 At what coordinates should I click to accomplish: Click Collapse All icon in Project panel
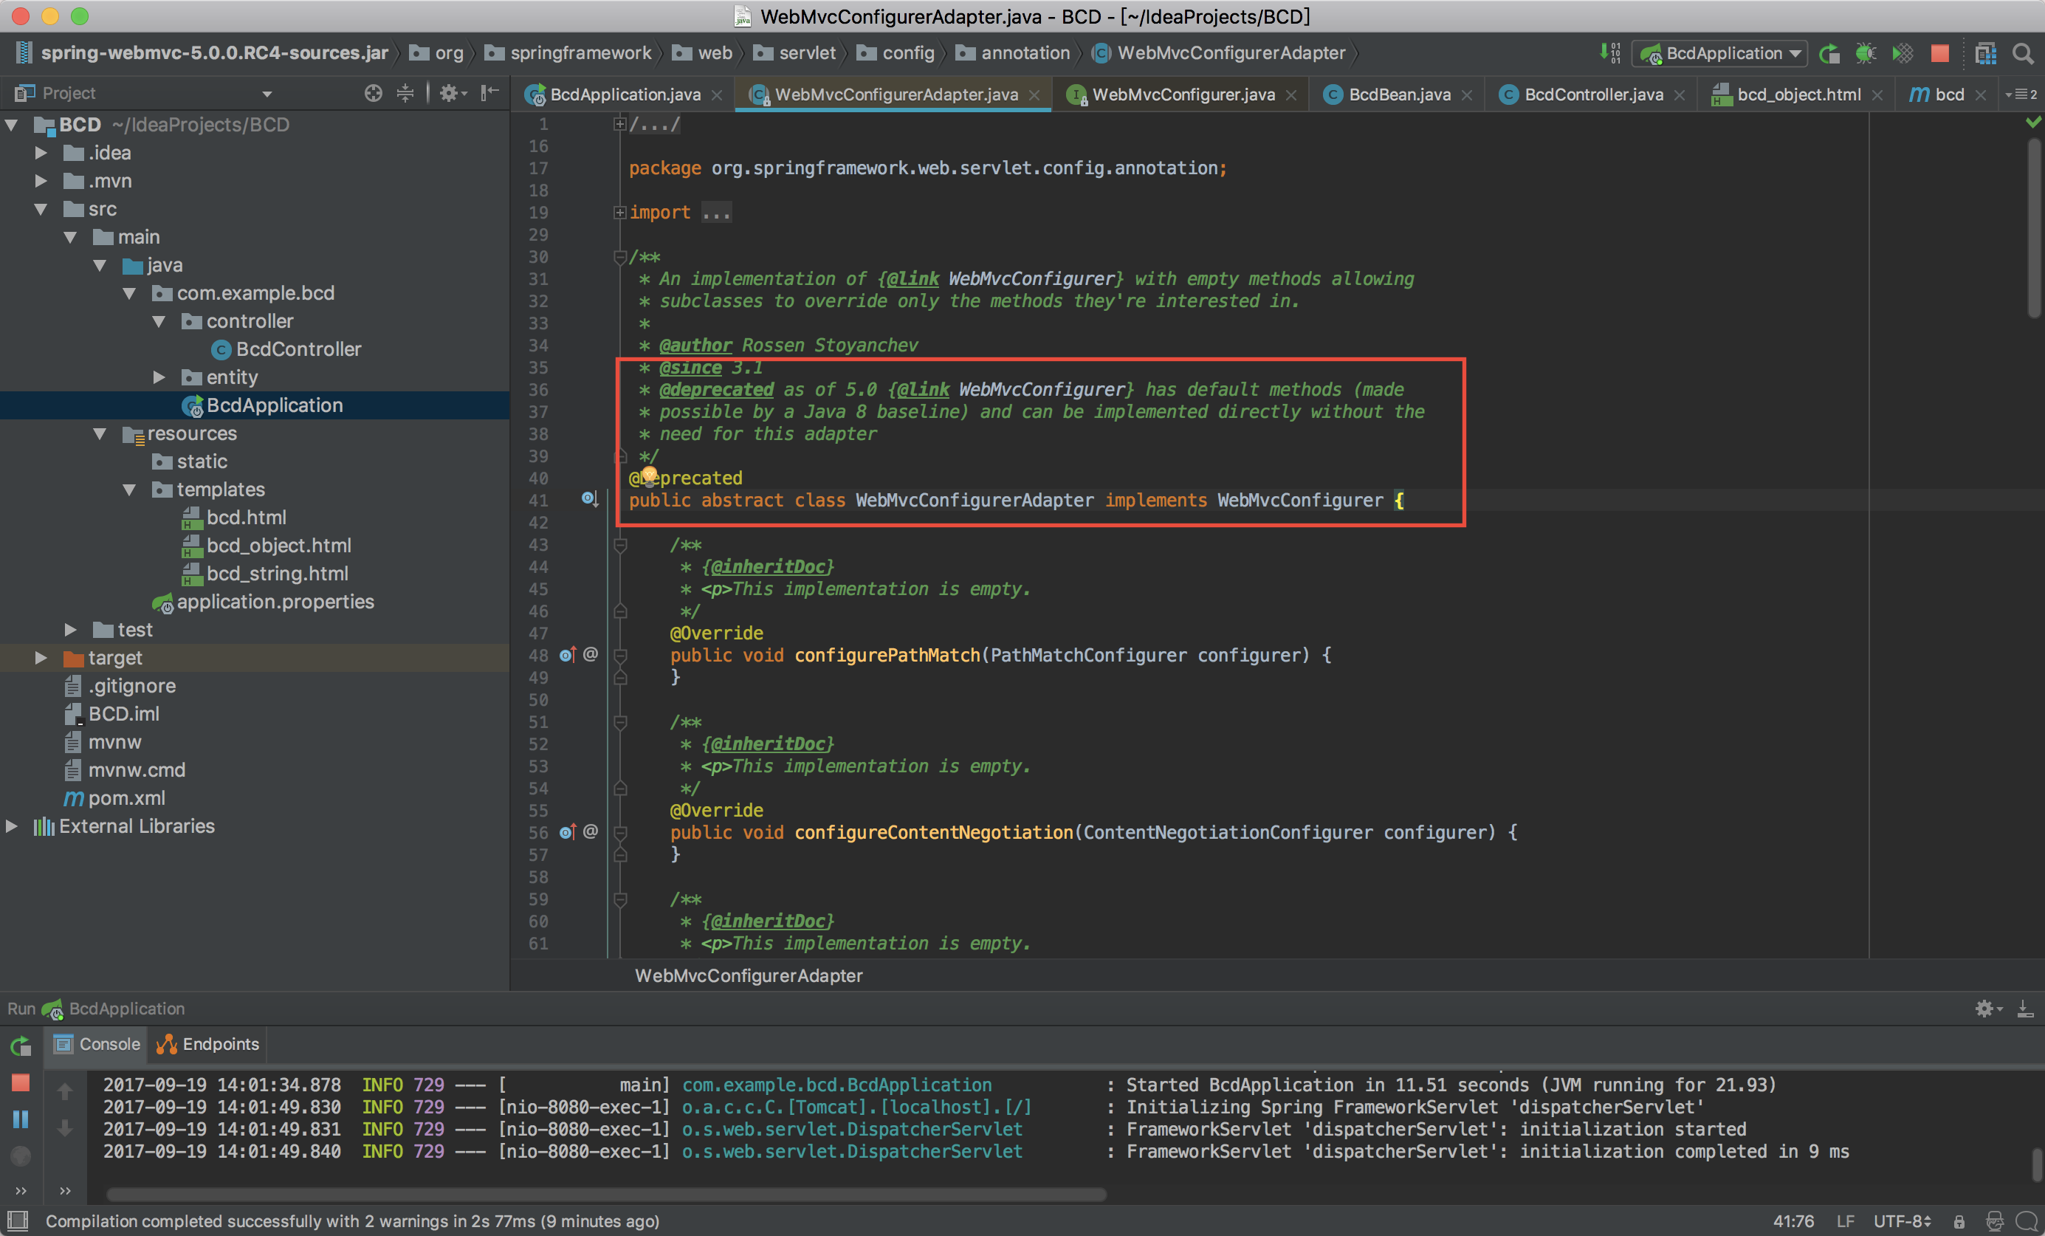tap(405, 93)
